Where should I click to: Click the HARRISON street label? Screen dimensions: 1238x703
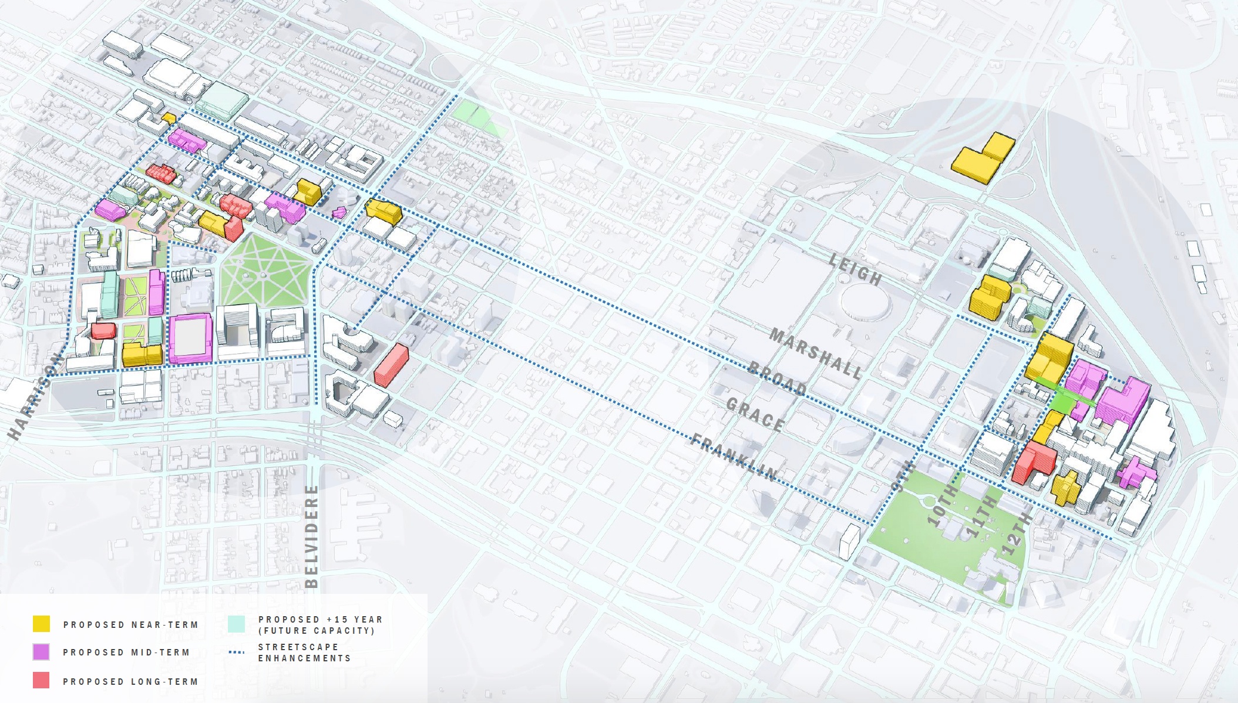tap(35, 397)
